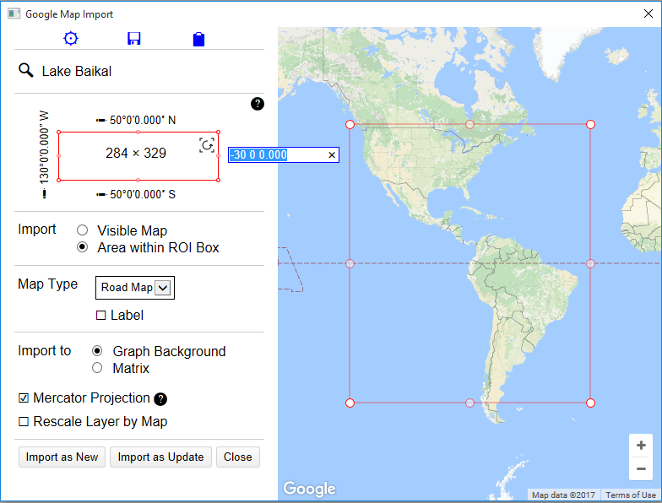The image size is (662, 503).
Task: Click the Close button
Action: coord(238,457)
